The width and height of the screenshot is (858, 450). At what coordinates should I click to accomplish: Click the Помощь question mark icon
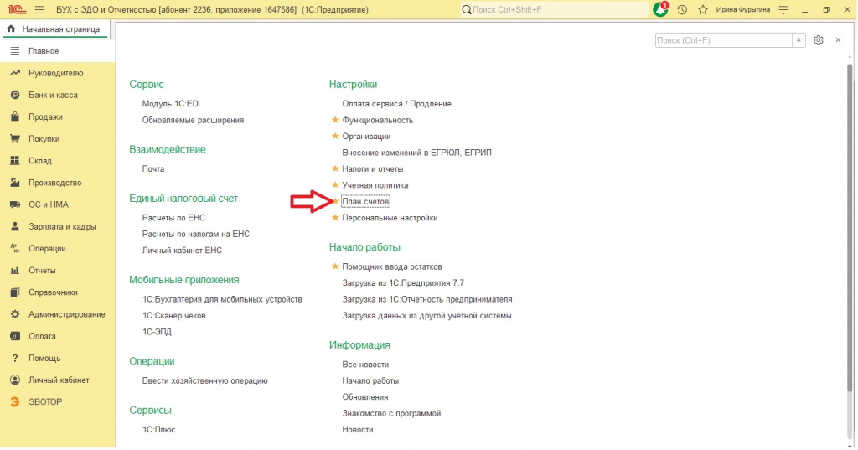point(15,358)
